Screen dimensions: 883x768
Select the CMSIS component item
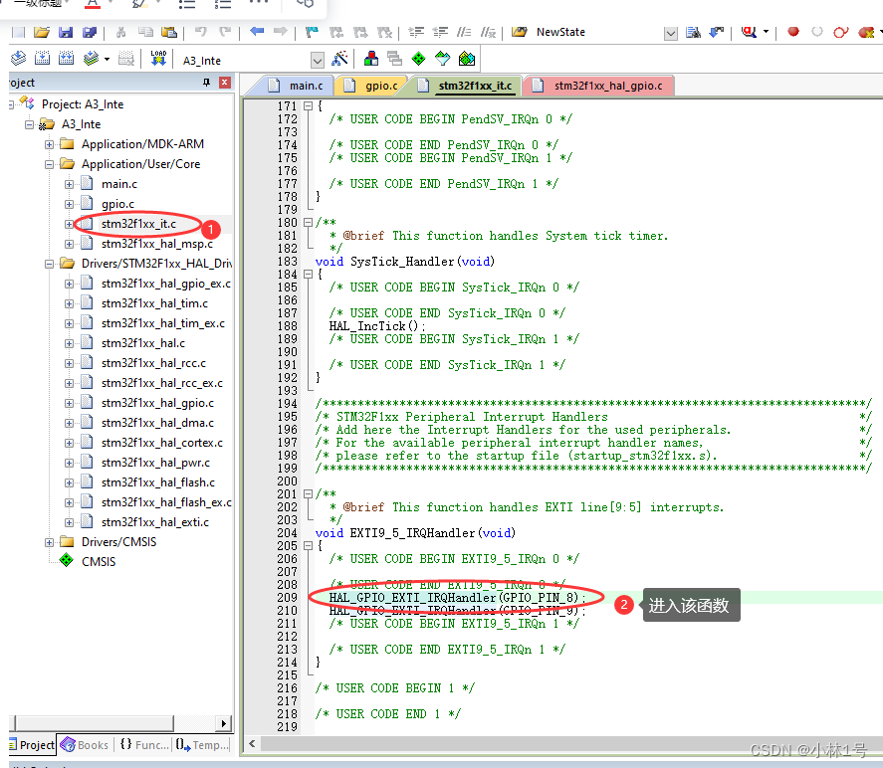[x=99, y=562]
